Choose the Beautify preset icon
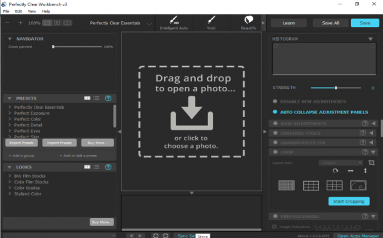 248,20
